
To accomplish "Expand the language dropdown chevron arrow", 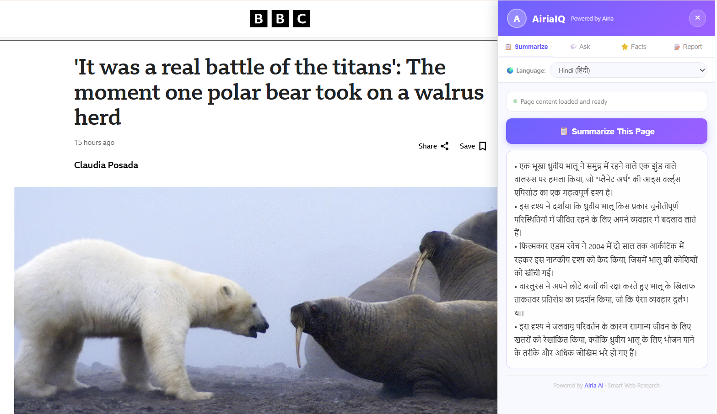I will click(702, 70).
